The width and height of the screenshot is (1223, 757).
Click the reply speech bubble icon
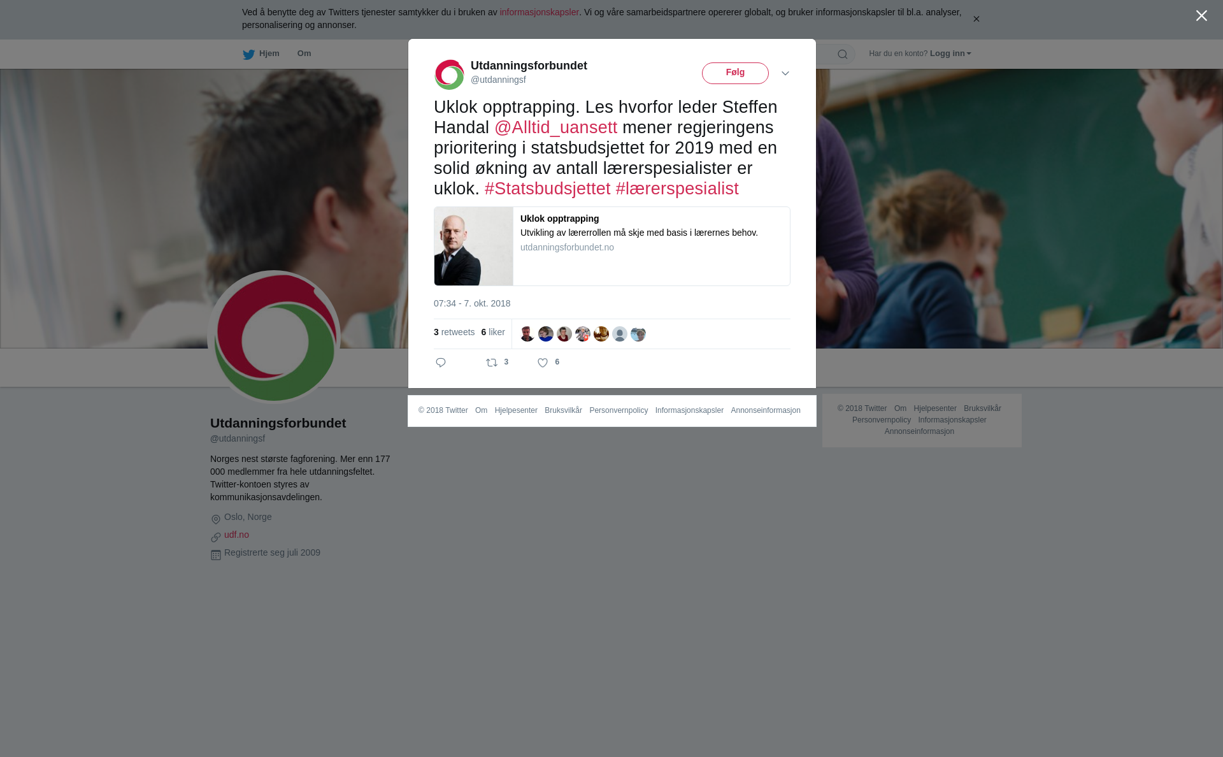click(441, 363)
